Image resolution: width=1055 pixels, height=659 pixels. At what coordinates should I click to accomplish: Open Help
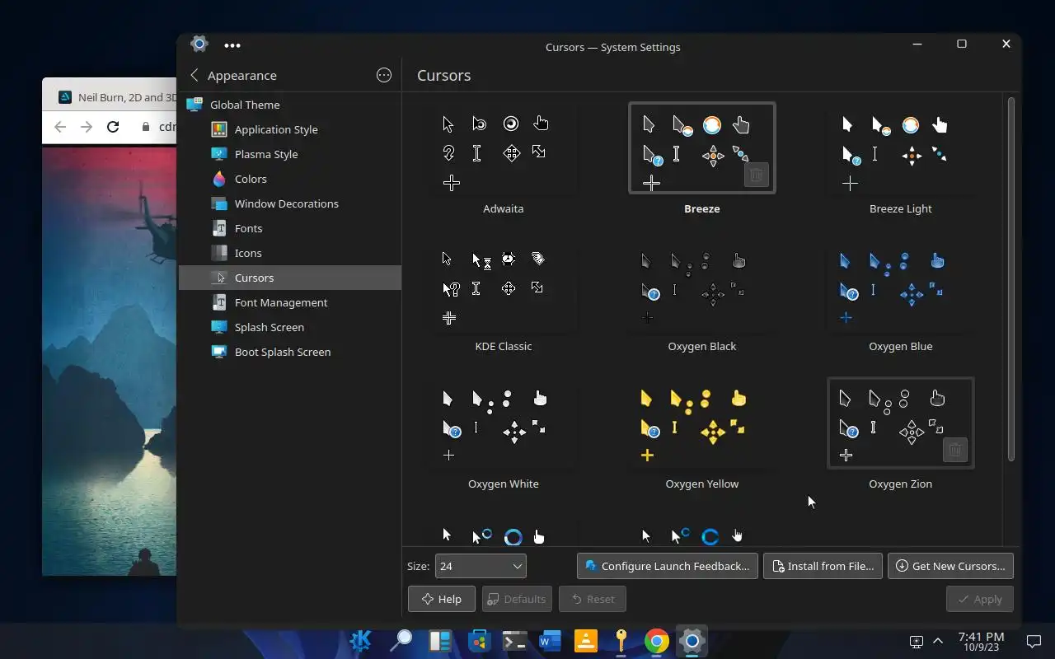coord(441,599)
